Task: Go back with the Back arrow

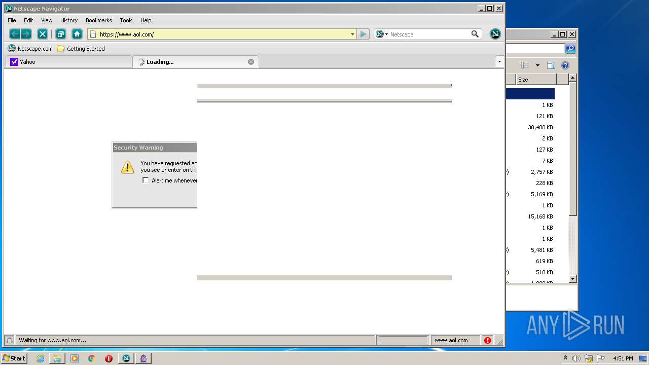Action: [15, 34]
